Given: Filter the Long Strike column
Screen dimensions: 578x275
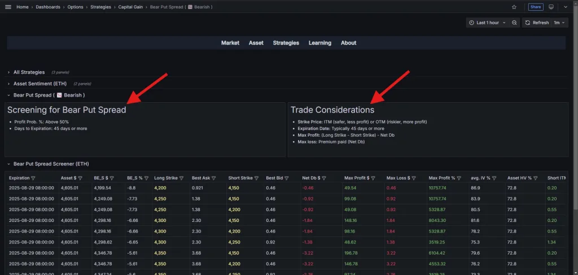Looking at the screenshot, I should point(183,178).
